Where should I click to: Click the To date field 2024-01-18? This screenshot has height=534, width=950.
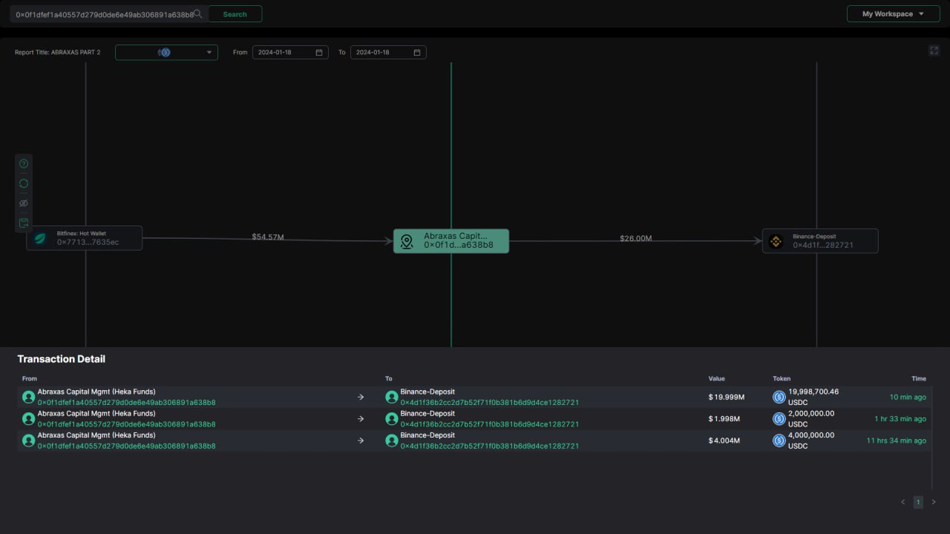coord(388,53)
